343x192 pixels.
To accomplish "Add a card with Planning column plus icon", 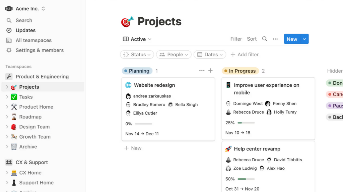I will (x=210, y=71).
